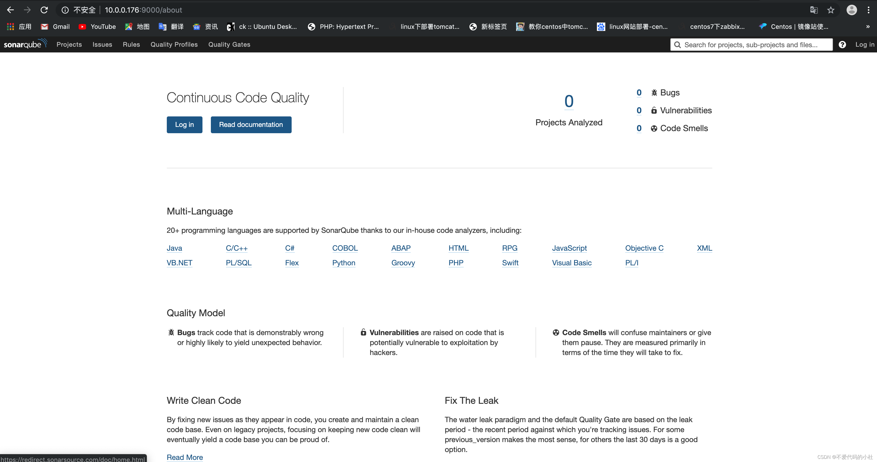Click the Read documentation button
This screenshot has height=462, width=877.
pyautogui.click(x=251, y=125)
